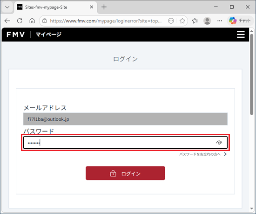Open the tab list dropdown arrow
256x214 pixels.
7,7
